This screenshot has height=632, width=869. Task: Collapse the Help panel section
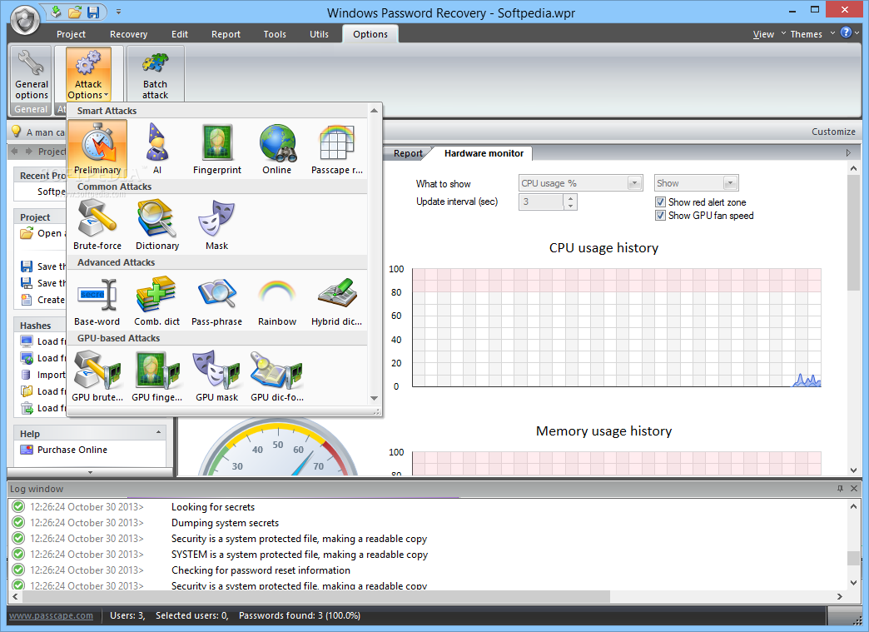coord(158,432)
